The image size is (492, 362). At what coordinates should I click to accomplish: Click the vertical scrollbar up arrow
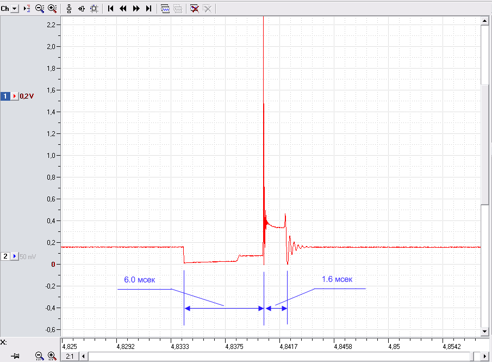coord(485,21)
